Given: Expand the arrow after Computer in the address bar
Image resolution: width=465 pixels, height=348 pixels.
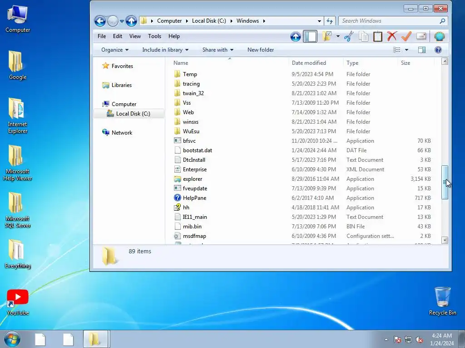Looking at the screenshot, I should 187,21.
